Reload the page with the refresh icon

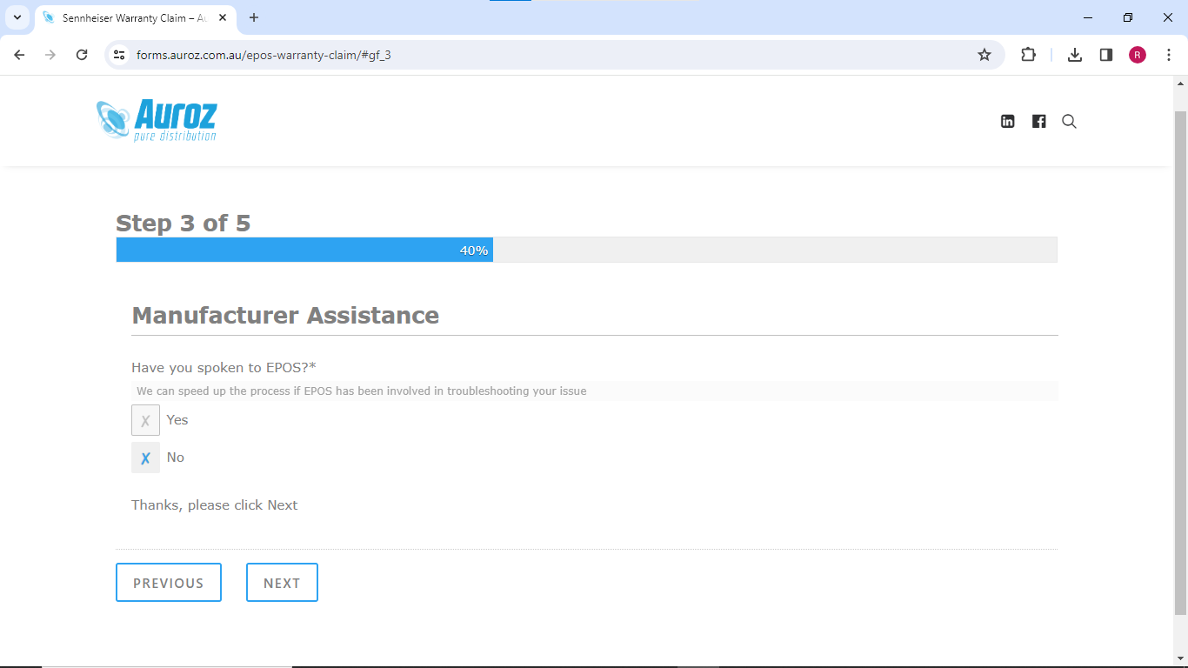click(82, 55)
